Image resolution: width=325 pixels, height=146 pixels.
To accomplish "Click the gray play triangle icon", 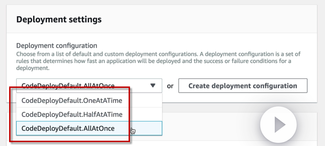I will point(280,125).
